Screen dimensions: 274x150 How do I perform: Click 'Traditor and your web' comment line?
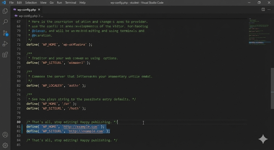(73, 58)
